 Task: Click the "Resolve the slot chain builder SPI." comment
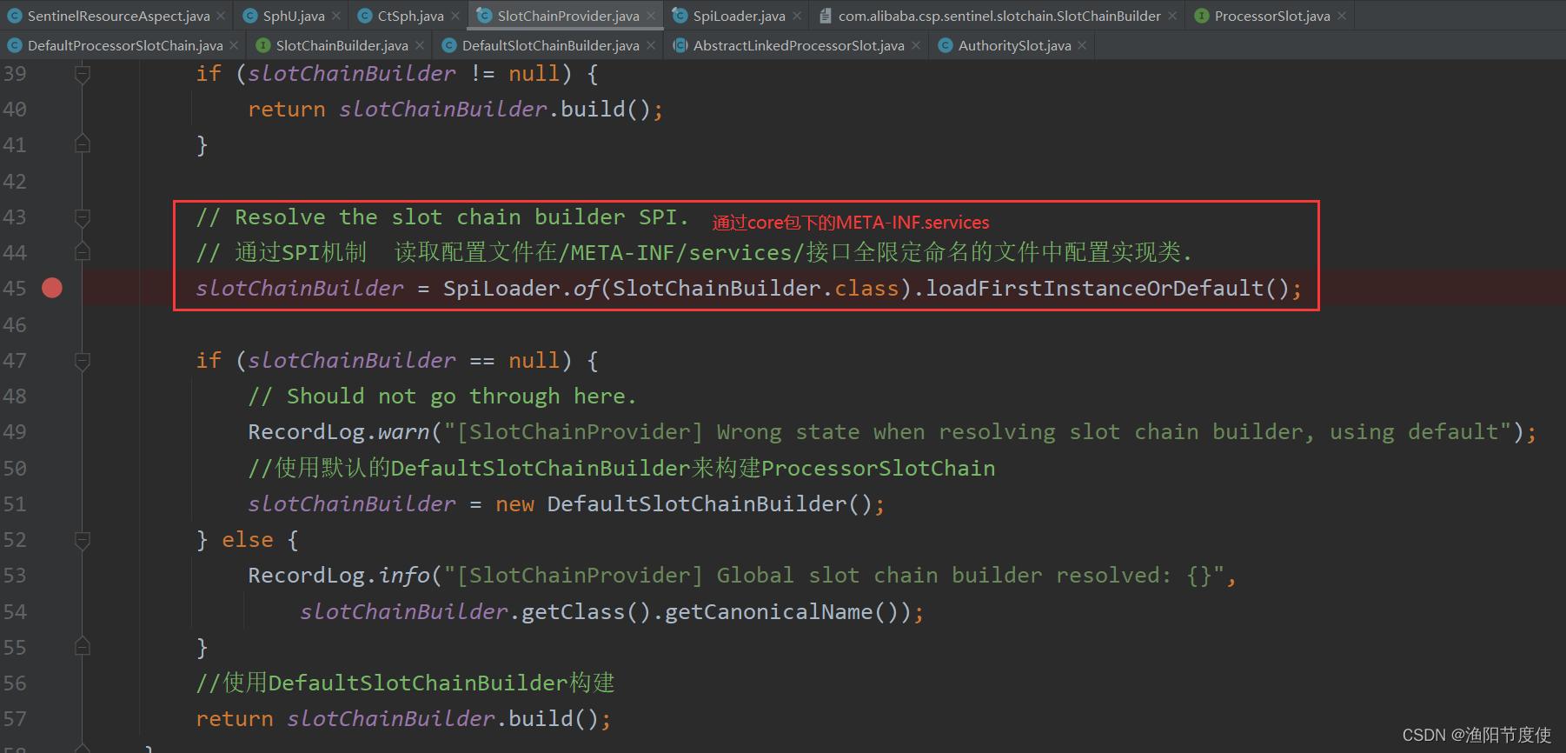tap(442, 217)
